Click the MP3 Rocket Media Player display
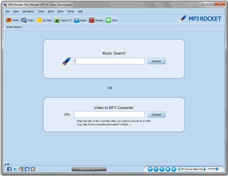228x176 pixels. click(x=192, y=169)
